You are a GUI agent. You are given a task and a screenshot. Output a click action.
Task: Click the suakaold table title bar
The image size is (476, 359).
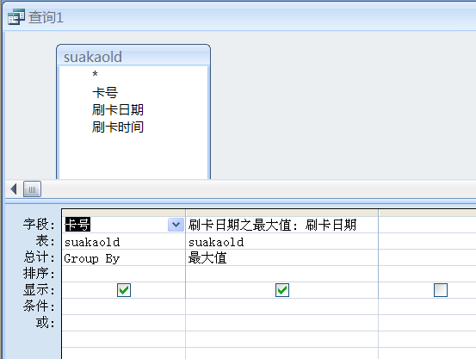[x=133, y=56]
